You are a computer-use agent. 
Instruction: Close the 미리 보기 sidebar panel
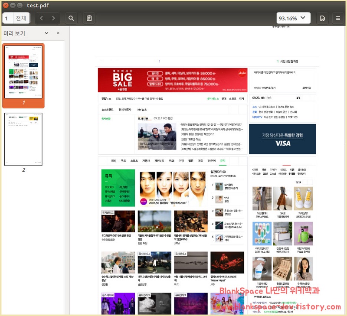click(58, 33)
